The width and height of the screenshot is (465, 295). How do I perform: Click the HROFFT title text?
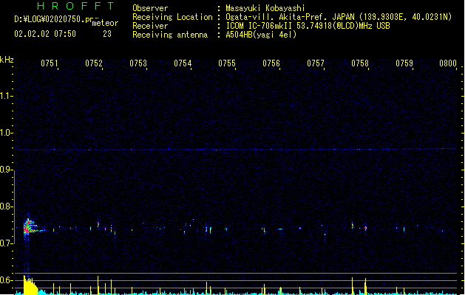tap(75, 6)
